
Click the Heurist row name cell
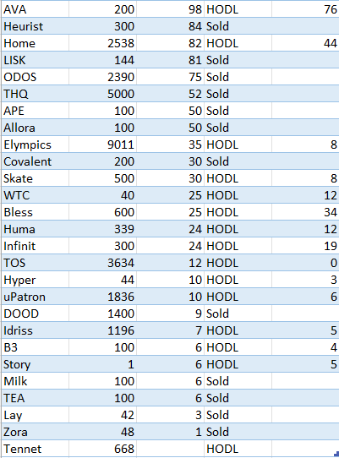pyautogui.click(x=35, y=26)
